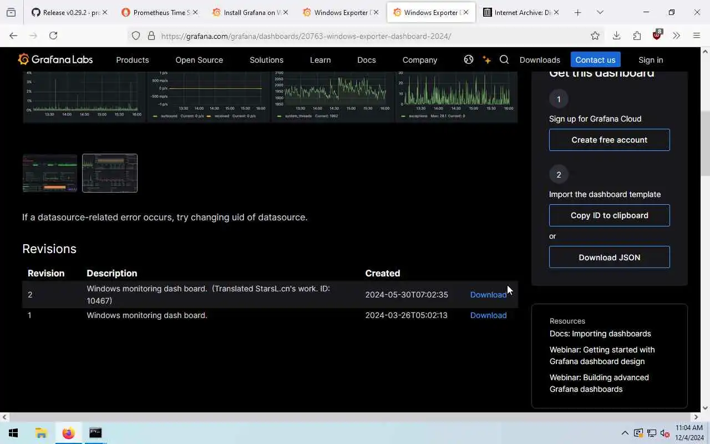Viewport: 710px width, 444px height.
Task: Click the tracking protection shield icon
Action: tap(136, 36)
